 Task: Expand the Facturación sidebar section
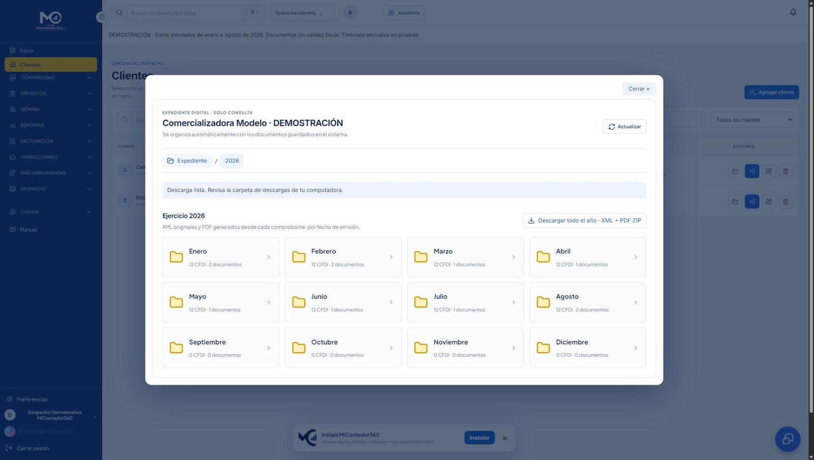point(50,141)
